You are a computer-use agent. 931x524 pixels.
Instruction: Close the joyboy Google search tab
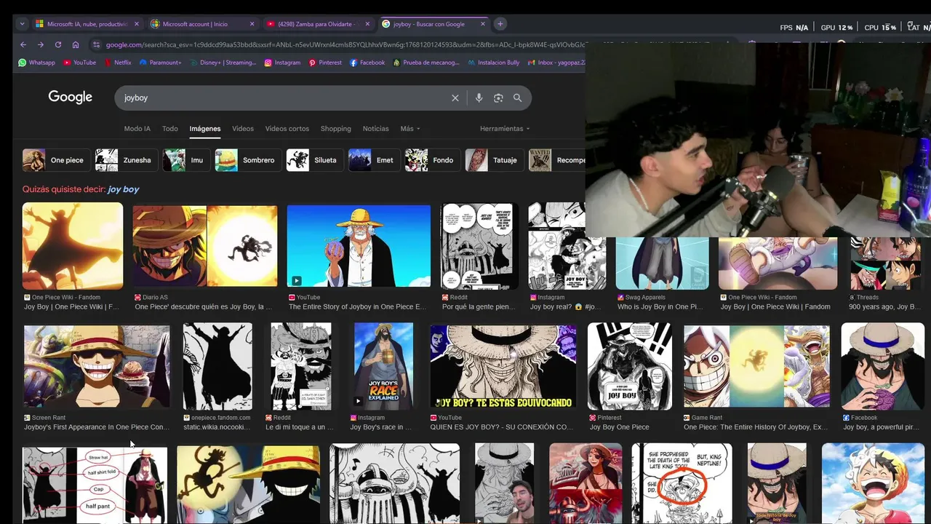tap(483, 24)
